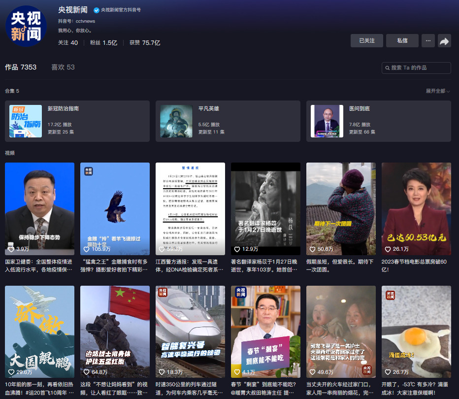Play the 智能复兴号 train video
Screen dimensions: 459x399
coord(190,332)
